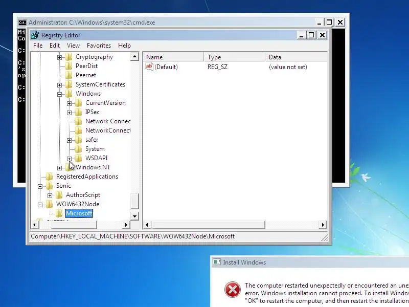The width and height of the screenshot is (409, 307).
Task: Click the REG_SZ type cell
Action: click(217, 67)
